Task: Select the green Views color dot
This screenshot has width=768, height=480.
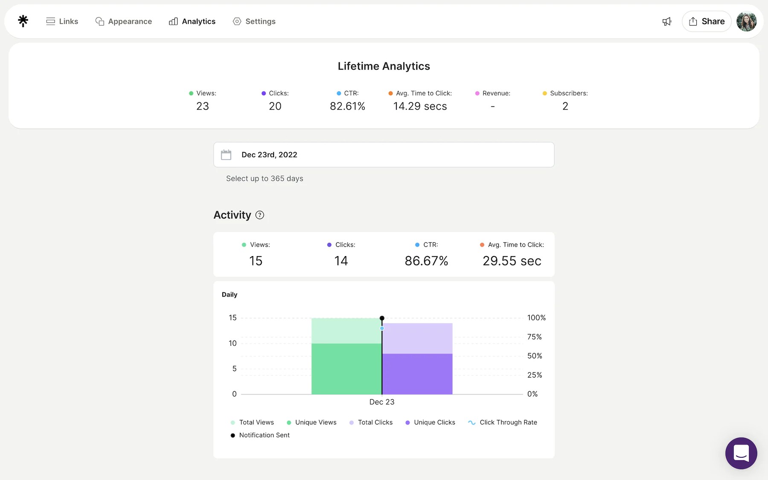Action: click(190, 93)
